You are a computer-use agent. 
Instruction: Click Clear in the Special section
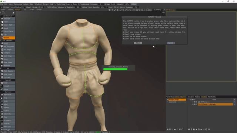[7, 83]
